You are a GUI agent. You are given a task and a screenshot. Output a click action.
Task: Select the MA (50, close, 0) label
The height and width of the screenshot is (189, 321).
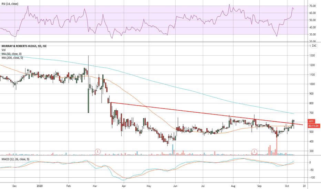(11, 54)
